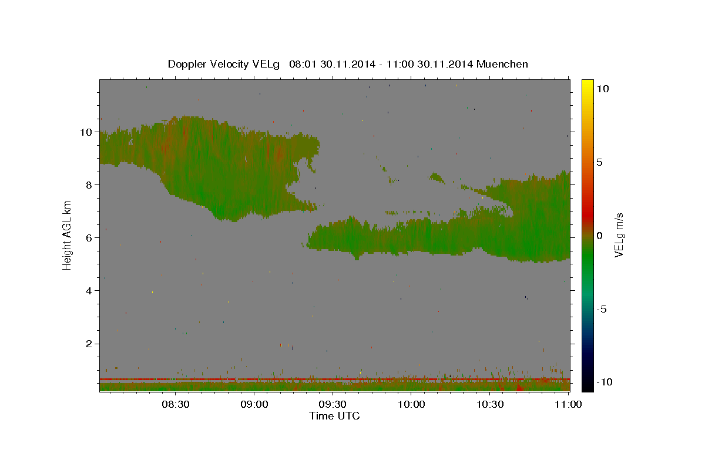705x470 pixels.
Task: Click the "Height AGL km" axis label
Action: coord(68,236)
